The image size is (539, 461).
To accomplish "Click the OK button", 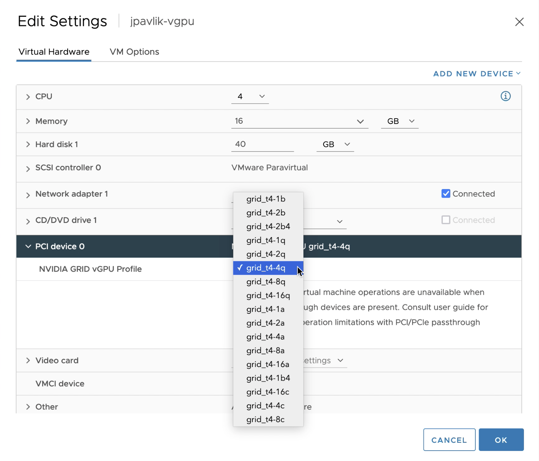I will pos(501,440).
